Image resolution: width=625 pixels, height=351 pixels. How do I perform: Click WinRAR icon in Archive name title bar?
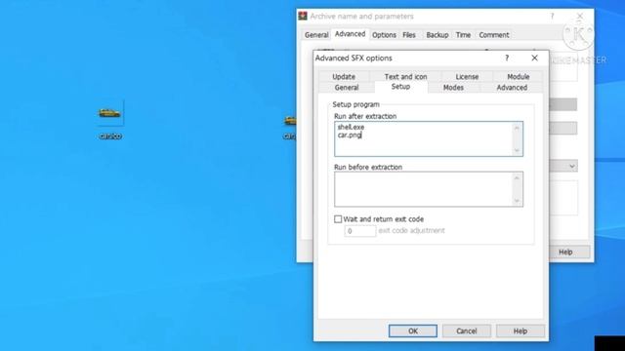pos(303,16)
